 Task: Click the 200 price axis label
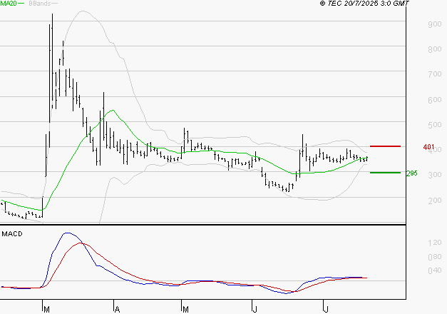tap(435, 201)
